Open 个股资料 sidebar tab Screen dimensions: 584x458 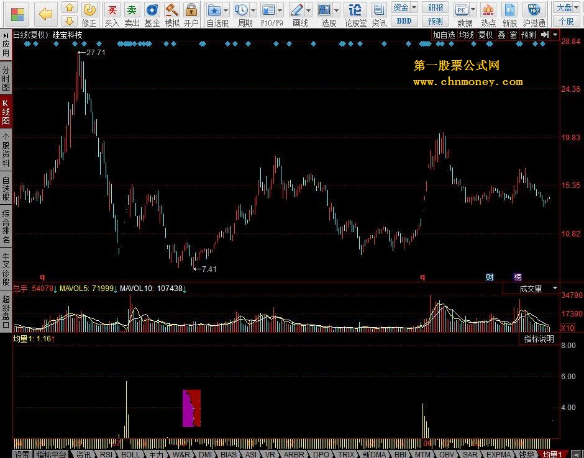6,150
